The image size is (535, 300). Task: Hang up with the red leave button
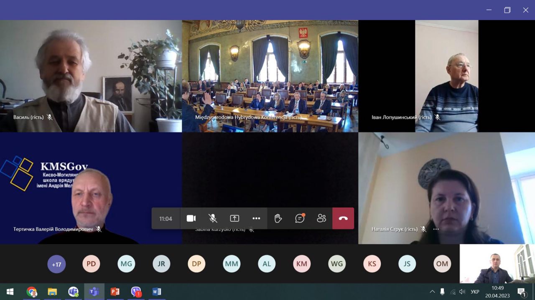(343, 218)
